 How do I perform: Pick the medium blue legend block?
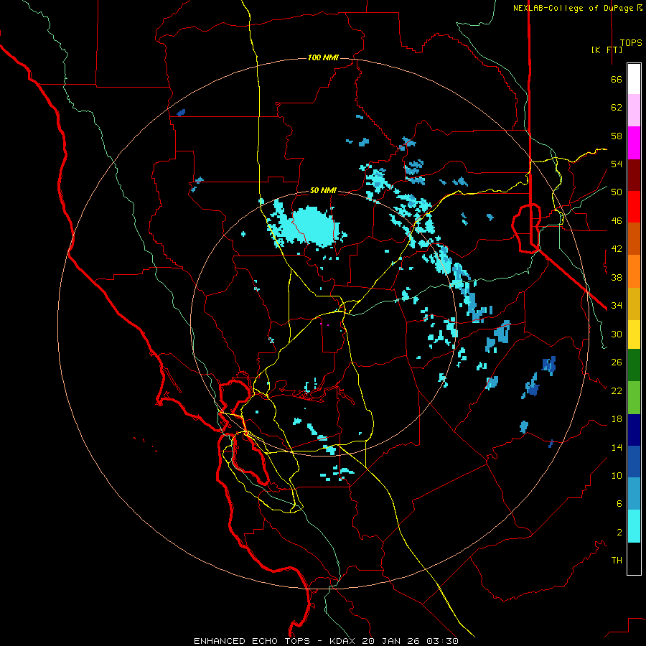pos(634,462)
